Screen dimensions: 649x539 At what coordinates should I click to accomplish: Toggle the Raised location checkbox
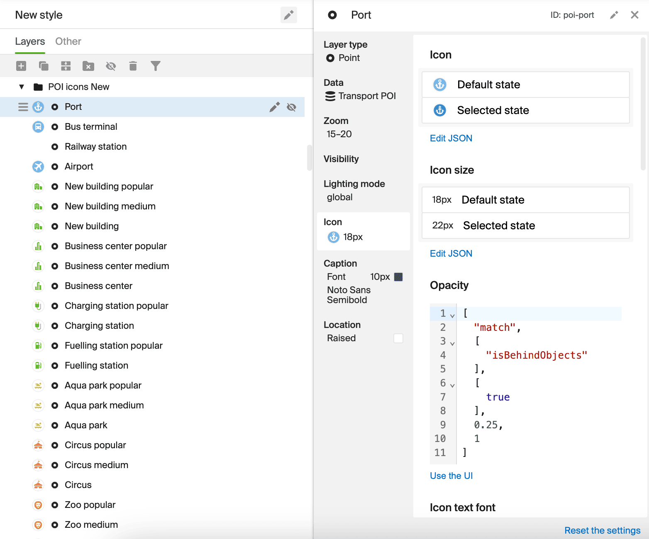[398, 338]
